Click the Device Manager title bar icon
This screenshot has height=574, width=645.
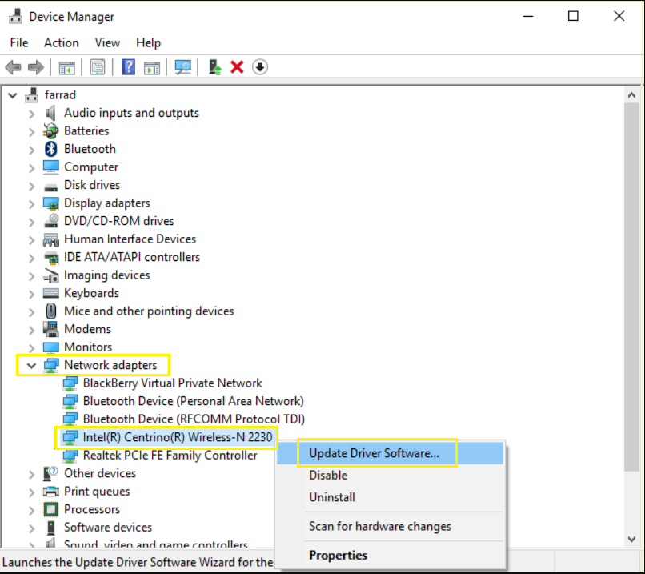tap(16, 17)
